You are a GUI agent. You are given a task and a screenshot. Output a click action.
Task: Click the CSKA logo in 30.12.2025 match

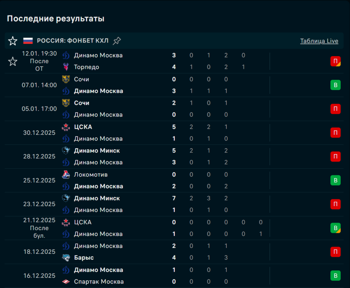coord(66,127)
